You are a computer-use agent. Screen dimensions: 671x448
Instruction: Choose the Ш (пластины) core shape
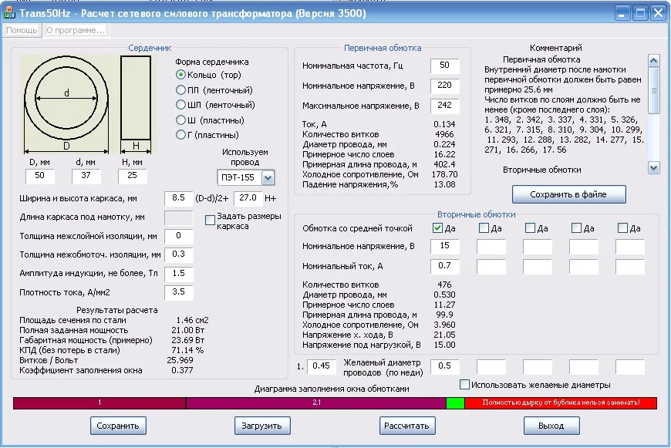(x=181, y=120)
